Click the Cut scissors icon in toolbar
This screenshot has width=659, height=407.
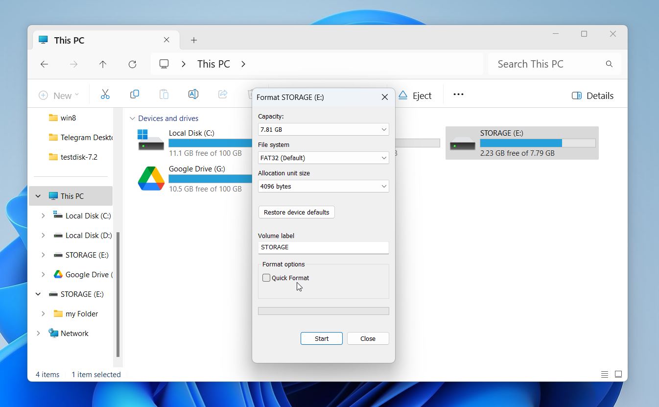pos(105,95)
